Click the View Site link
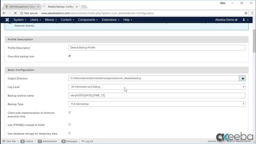Screen dimensions: 256x144 click(9, 141)
